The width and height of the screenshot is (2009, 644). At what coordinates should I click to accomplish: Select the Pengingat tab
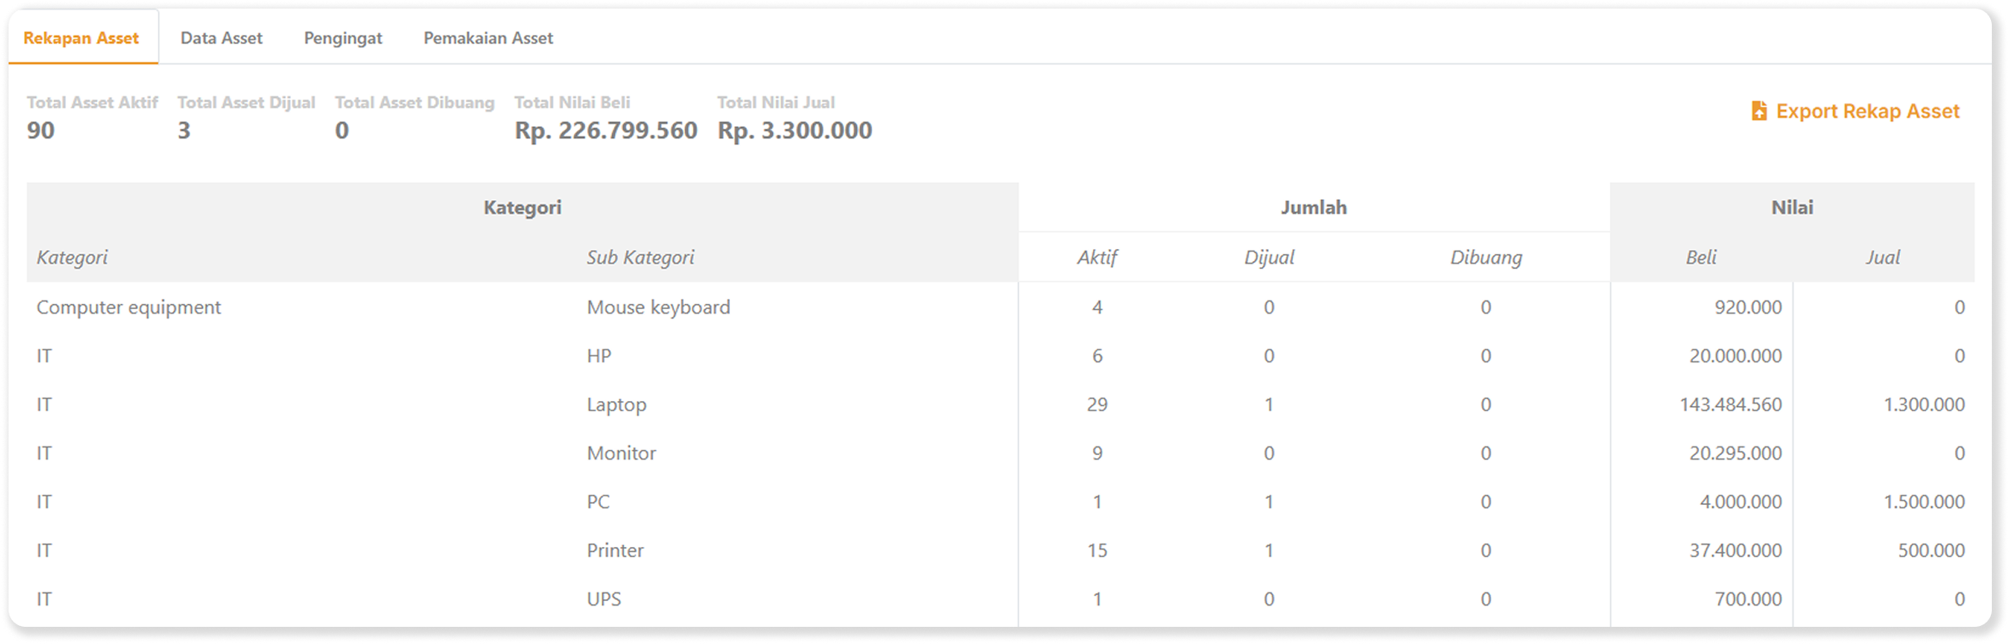[x=343, y=38]
